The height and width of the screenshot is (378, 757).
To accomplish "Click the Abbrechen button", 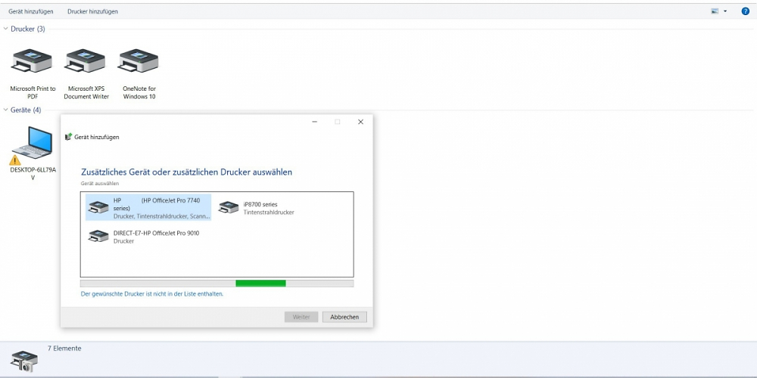I will point(344,317).
